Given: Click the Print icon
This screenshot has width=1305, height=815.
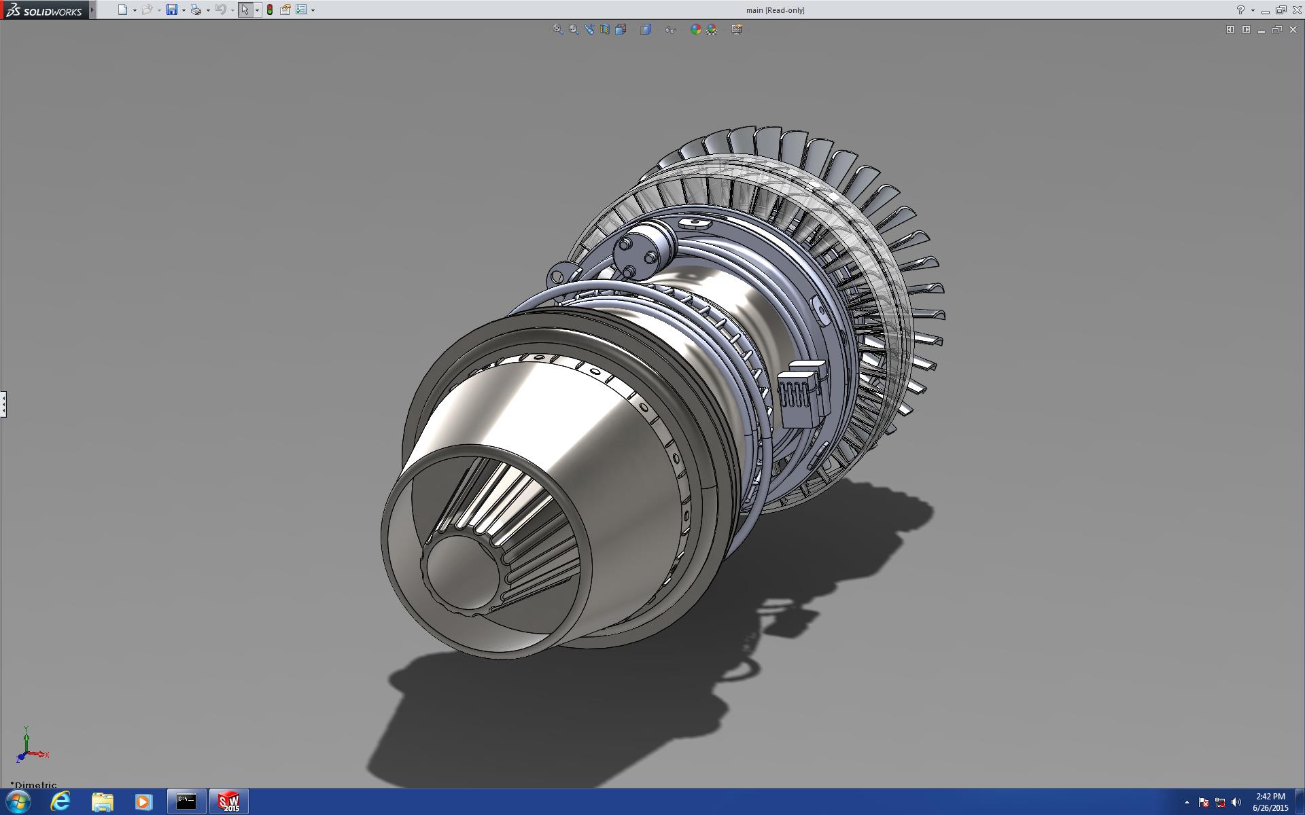Looking at the screenshot, I should [x=196, y=10].
